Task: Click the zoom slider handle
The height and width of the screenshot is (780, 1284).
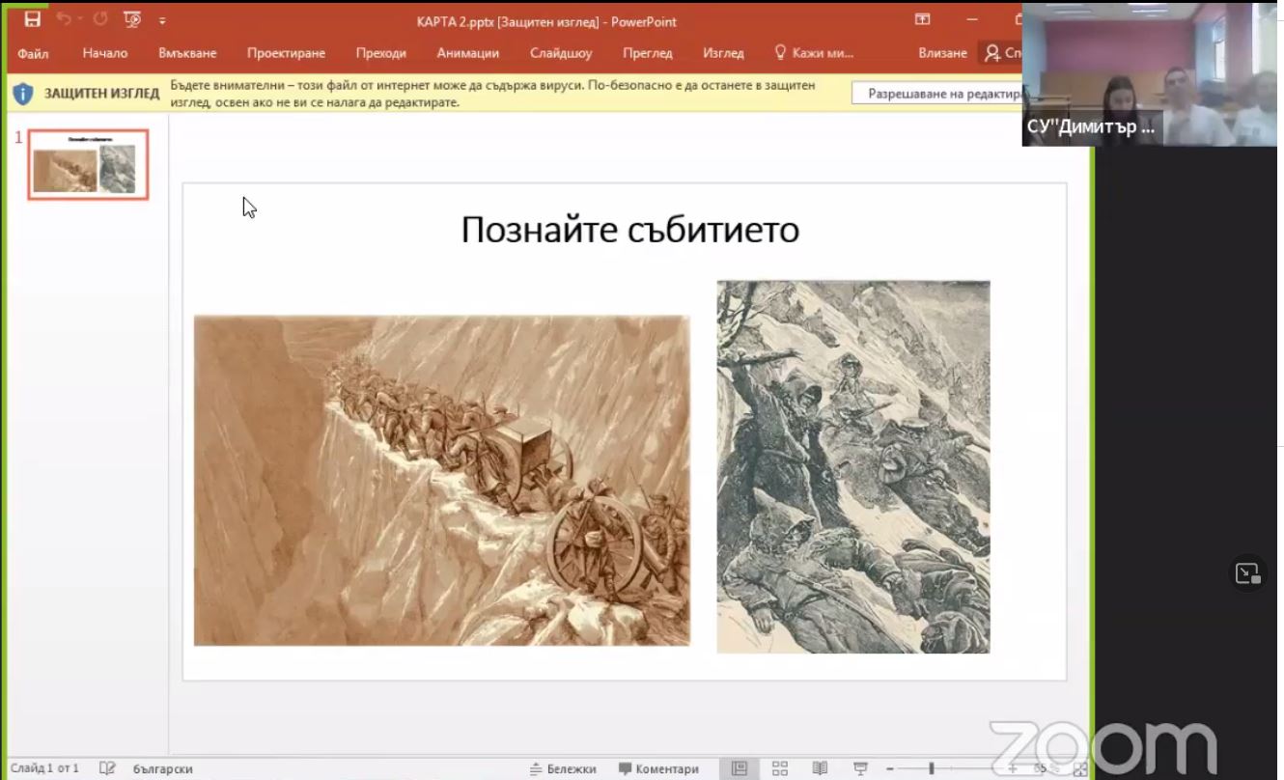Action: [931, 769]
